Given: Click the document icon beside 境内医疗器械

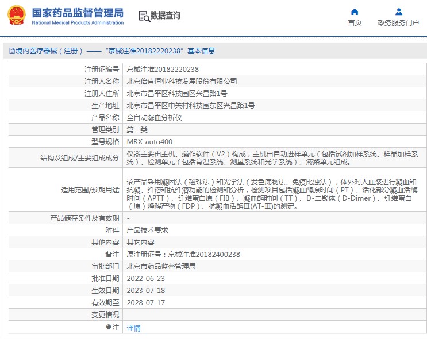Looking at the screenshot, I should point(11,51).
